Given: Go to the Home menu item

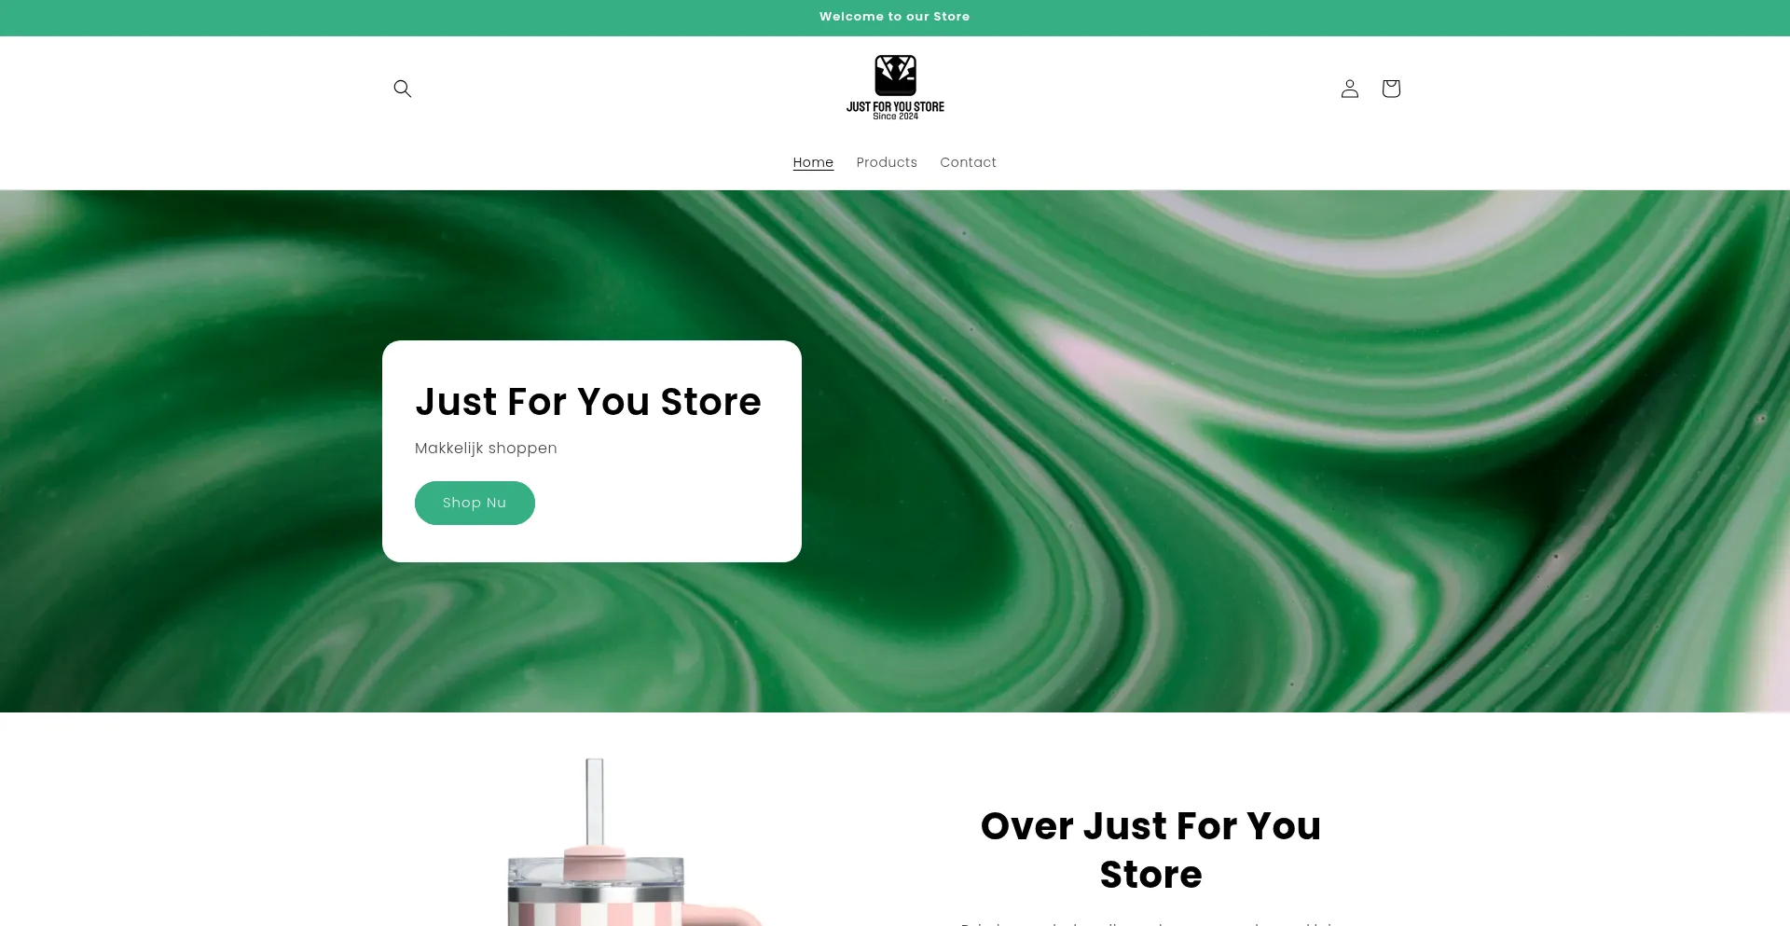Looking at the screenshot, I should (813, 162).
